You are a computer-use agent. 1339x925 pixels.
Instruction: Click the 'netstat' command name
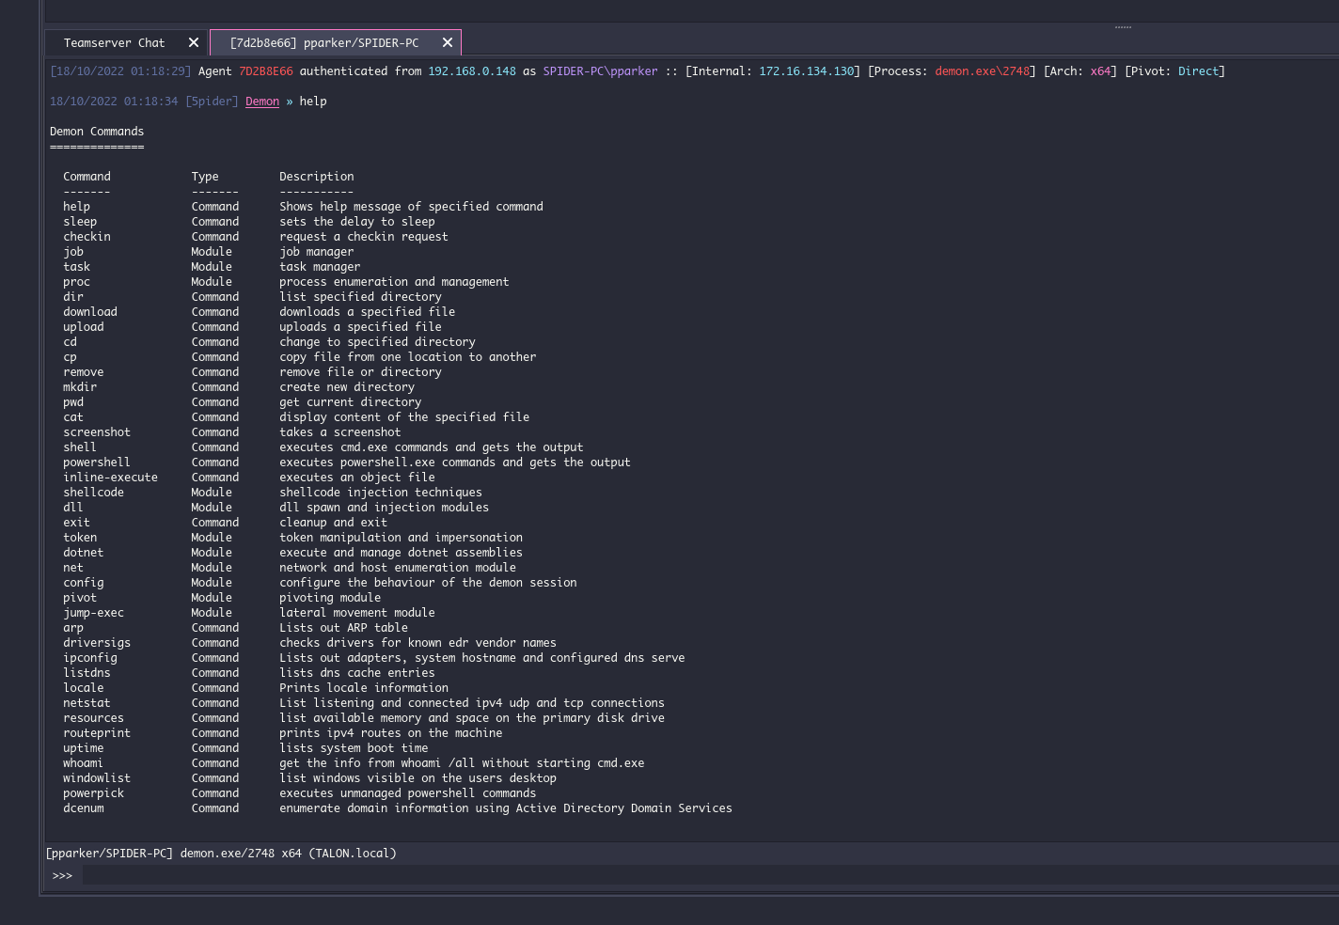pos(87,703)
